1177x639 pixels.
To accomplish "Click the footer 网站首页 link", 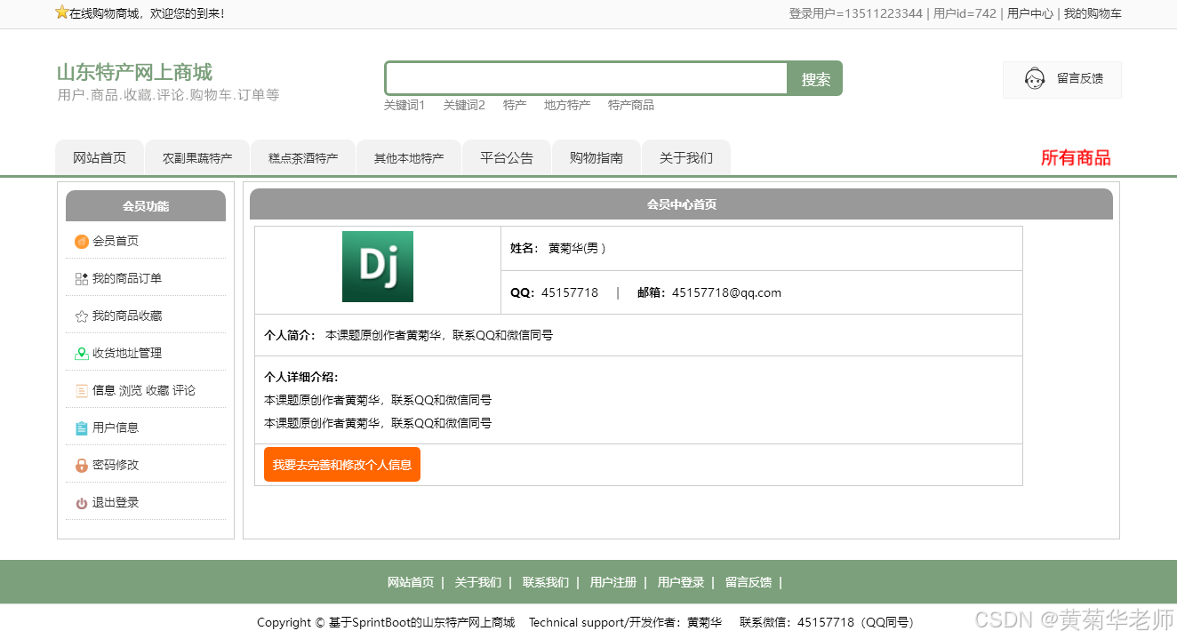I will [411, 582].
